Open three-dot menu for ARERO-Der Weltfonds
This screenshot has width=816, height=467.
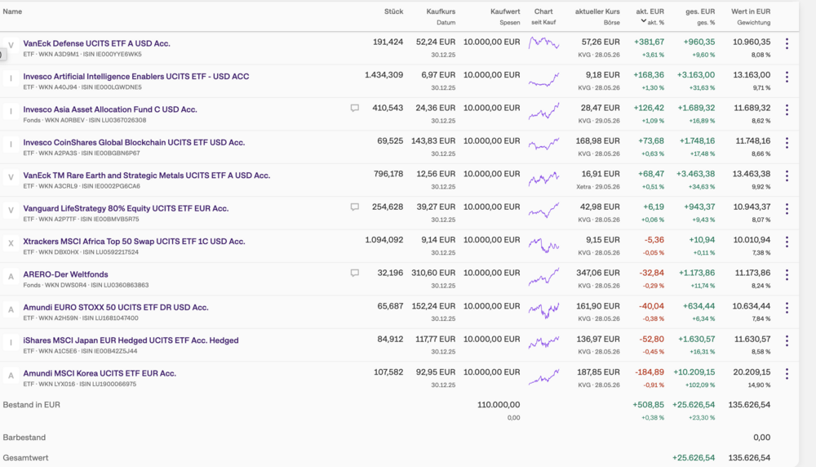tap(787, 275)
